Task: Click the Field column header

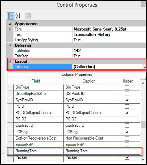Action: pyautogui.click(x=36, y=81)
